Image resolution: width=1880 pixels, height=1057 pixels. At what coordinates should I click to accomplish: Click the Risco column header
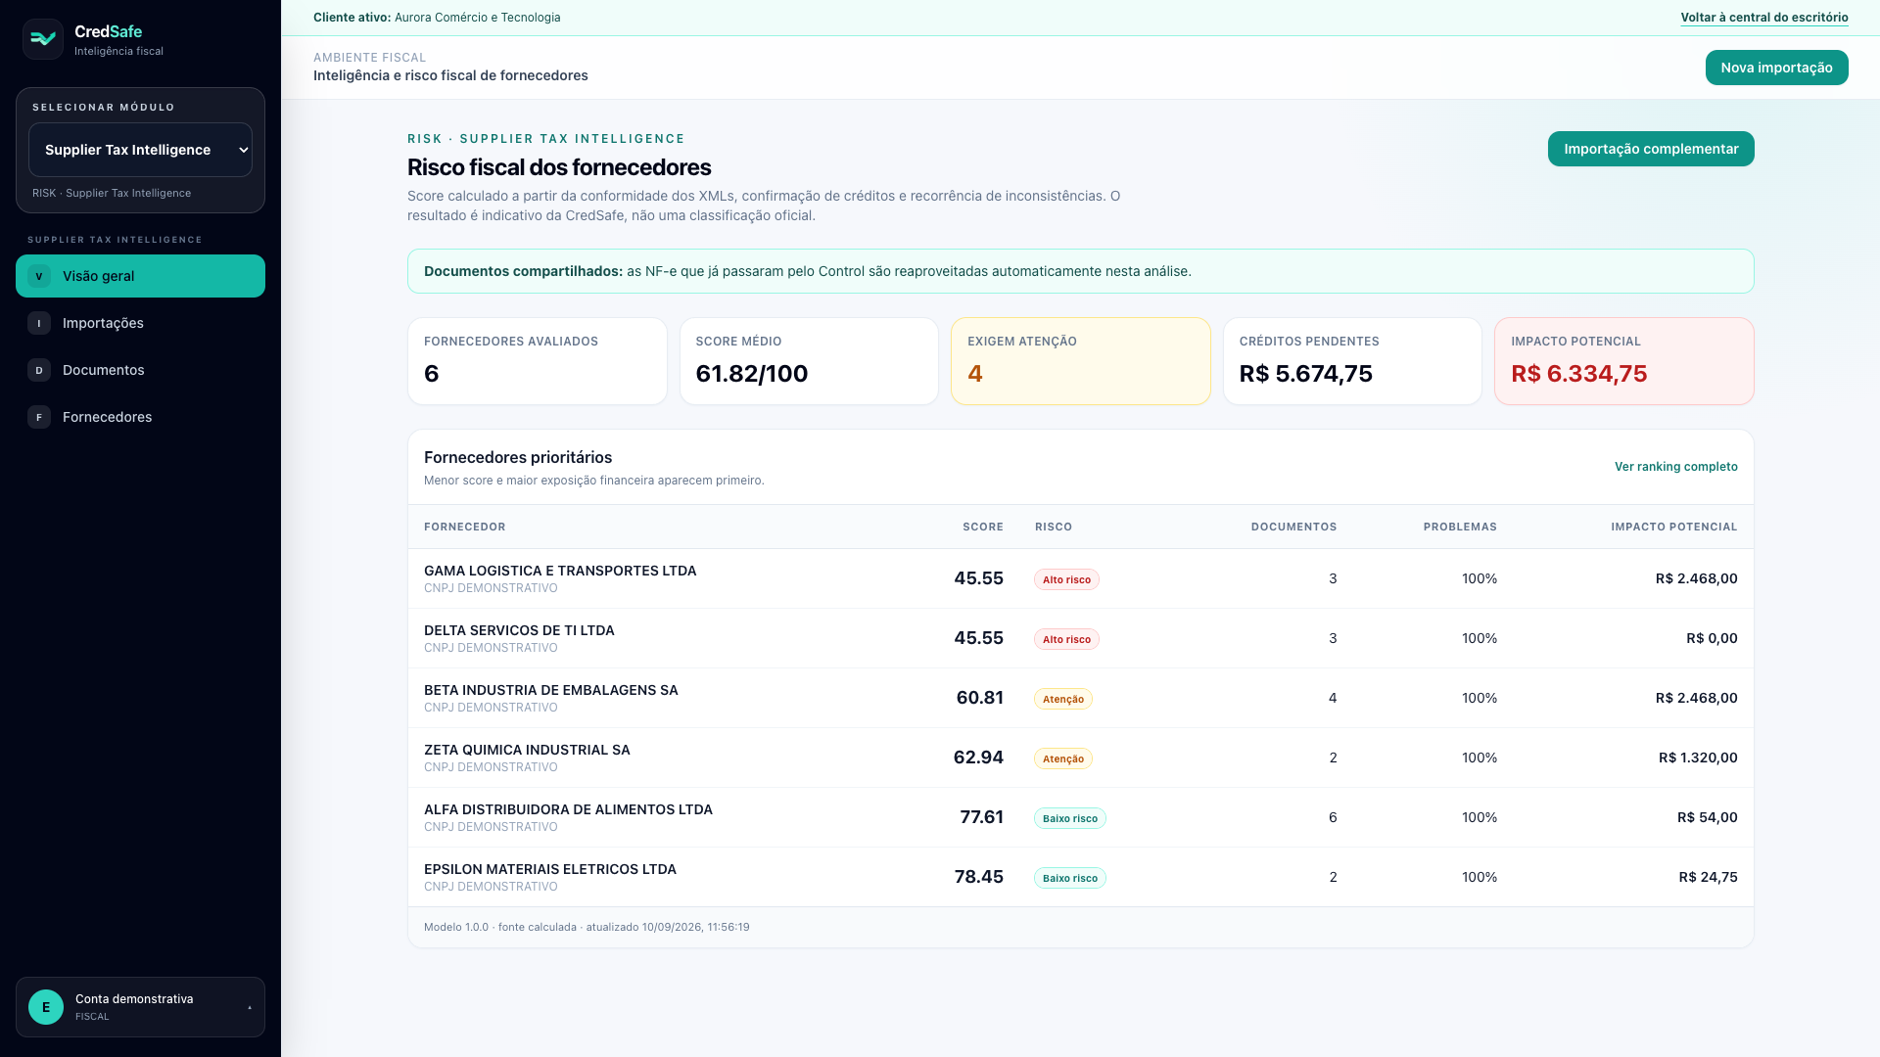click(x=1054, y=527)
